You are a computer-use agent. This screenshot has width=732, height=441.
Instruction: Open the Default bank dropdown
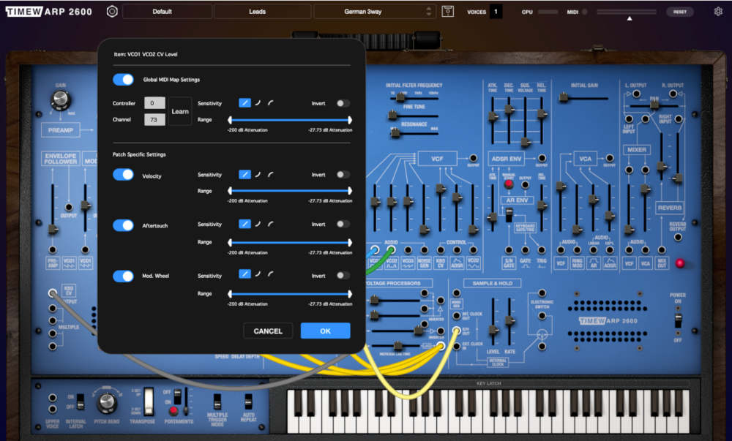(165, 11)
